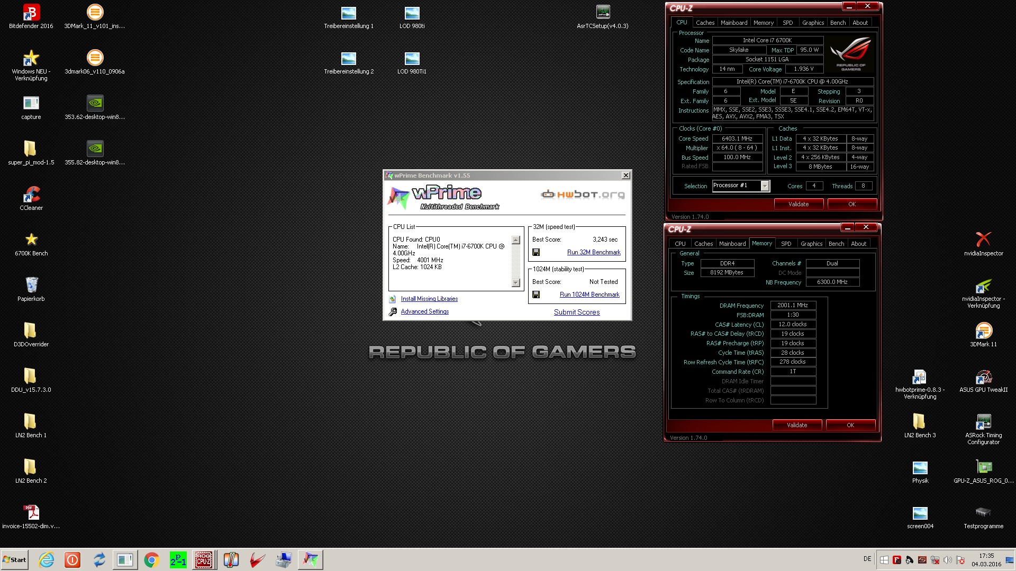Viewport: 1016px width, 571px height.
Task: Select the Testprogramme desktop icon
Action: click(983, 516)
